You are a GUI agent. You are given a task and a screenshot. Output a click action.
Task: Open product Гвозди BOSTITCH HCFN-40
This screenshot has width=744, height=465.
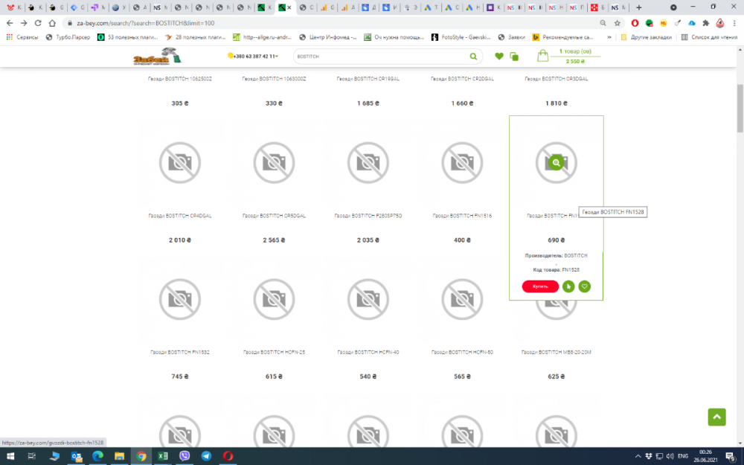tap(368, 353)
